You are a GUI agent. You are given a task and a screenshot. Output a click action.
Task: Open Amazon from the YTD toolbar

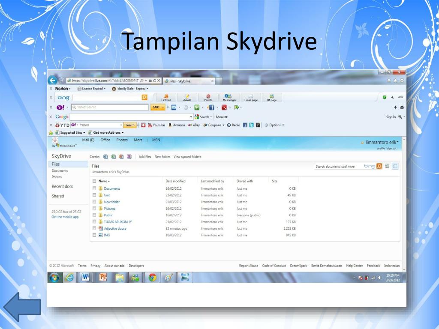click(176, 125)
